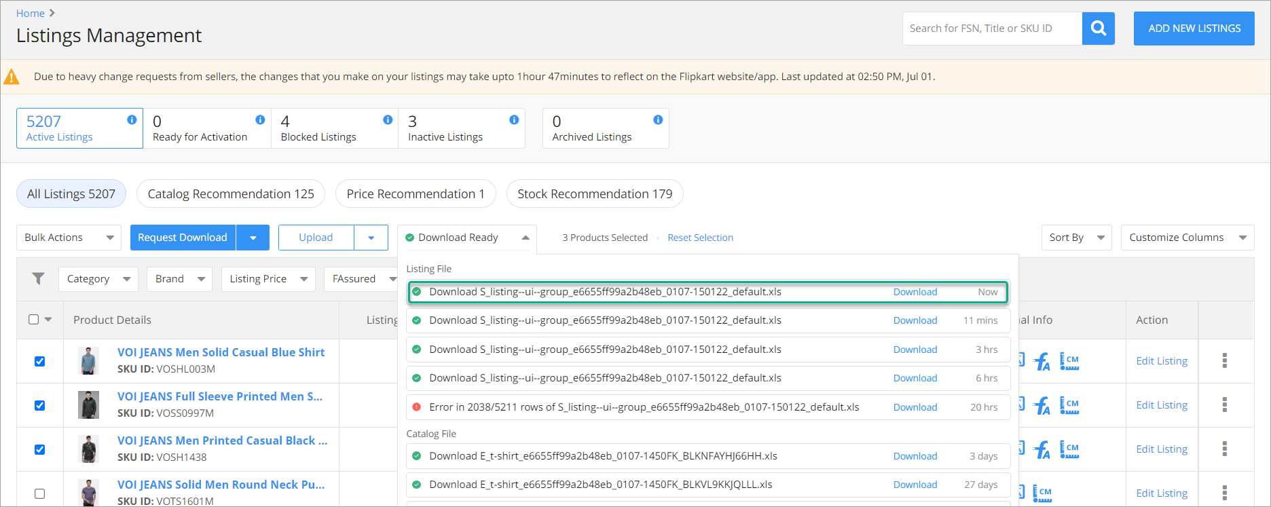Open the Sort By dropdown
Viewport: 1271px width, 507px height.
click(1077, 238)
